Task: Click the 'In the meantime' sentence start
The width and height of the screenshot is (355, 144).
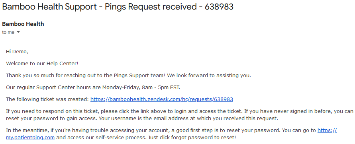Action: [20, 130]
